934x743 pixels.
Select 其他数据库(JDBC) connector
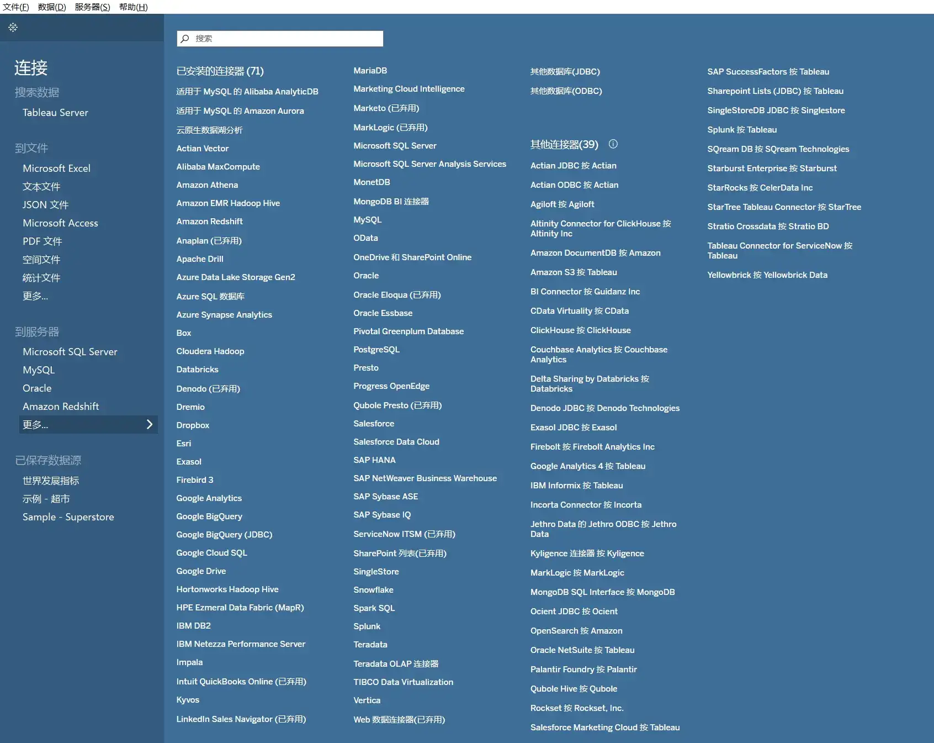click(x=565, y=72)
